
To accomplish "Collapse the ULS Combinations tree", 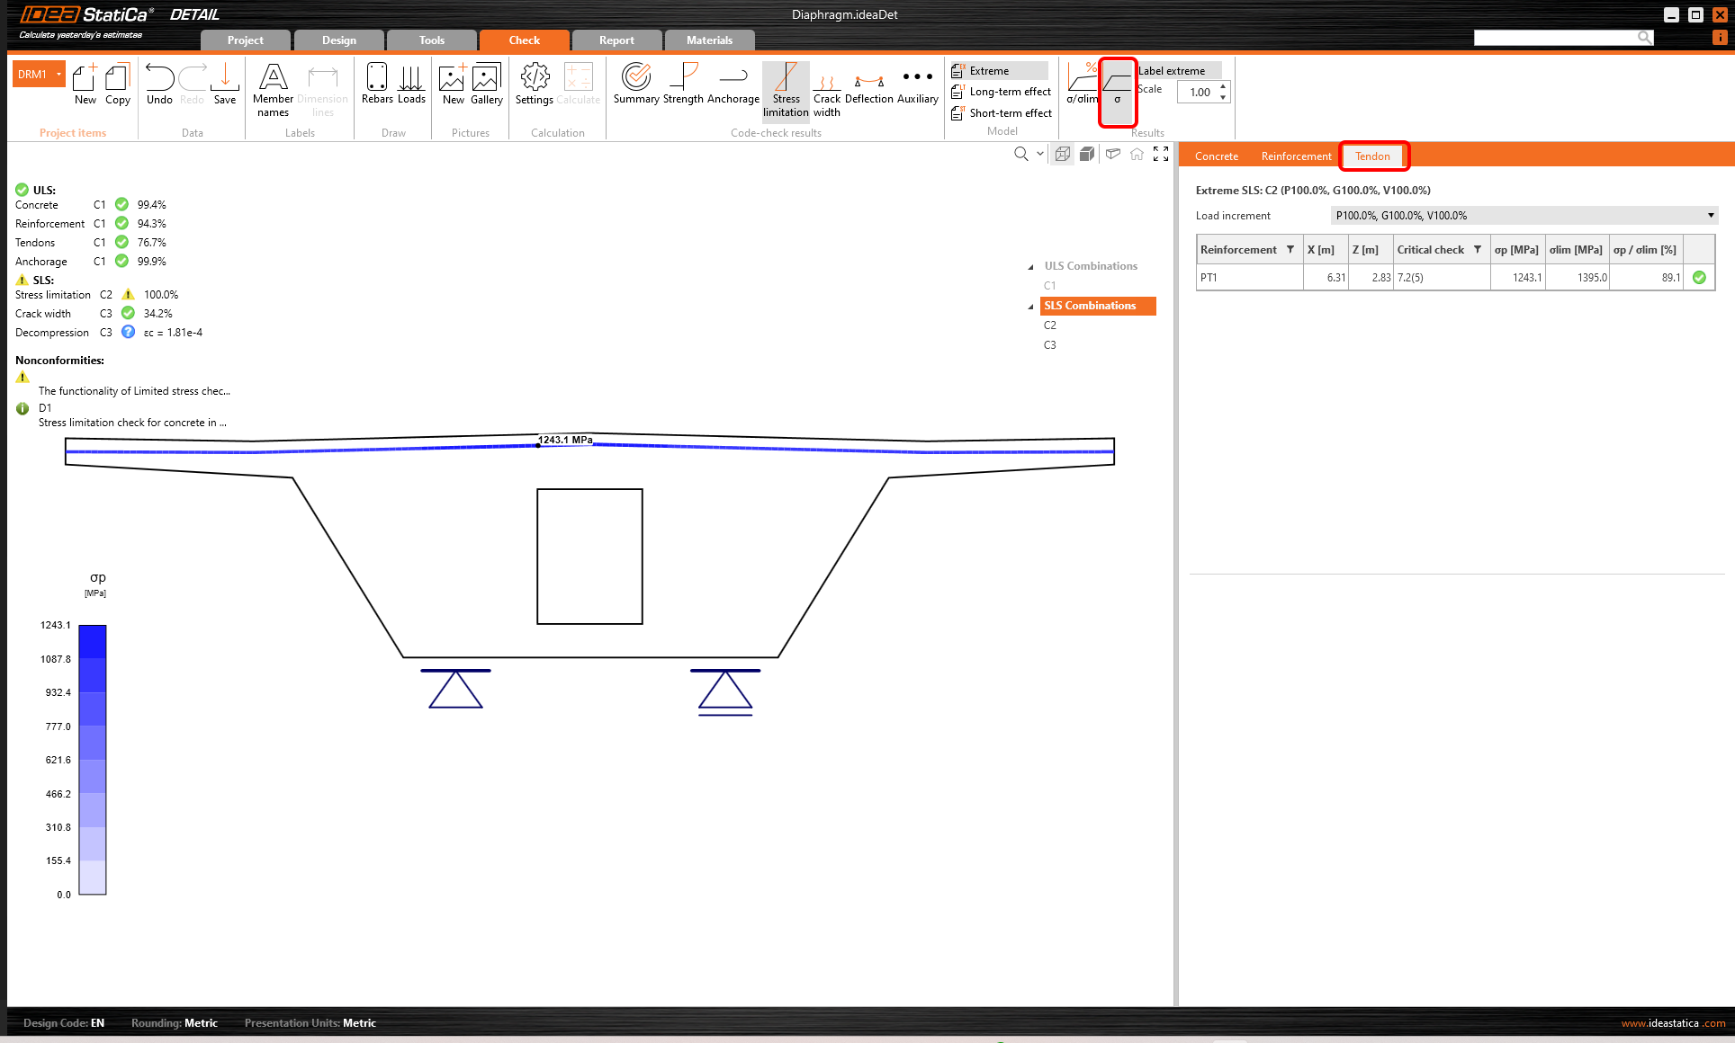I will click(x=1031, y=267).
